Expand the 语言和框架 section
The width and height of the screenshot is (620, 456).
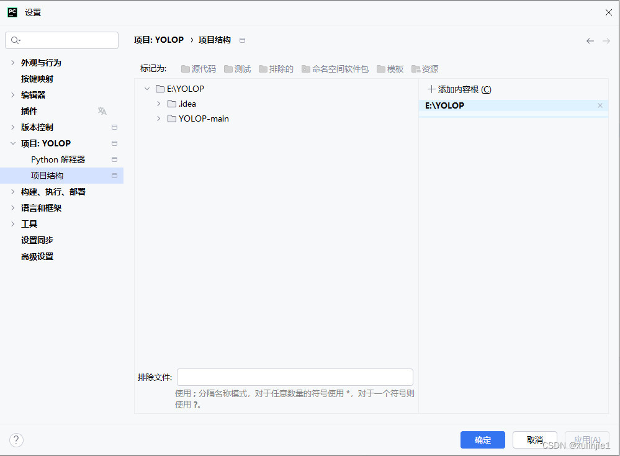12,208
